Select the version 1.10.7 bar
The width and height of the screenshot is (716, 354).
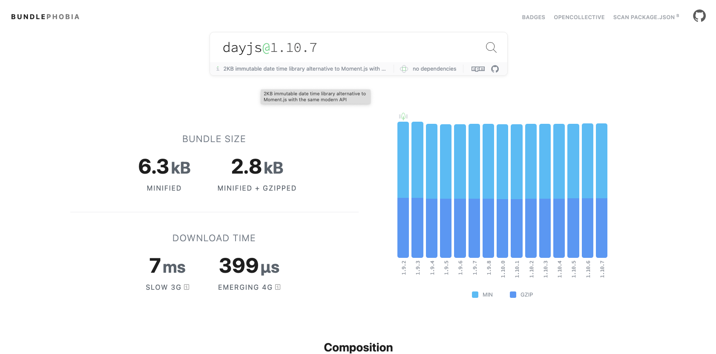click(x=601, y=191)
